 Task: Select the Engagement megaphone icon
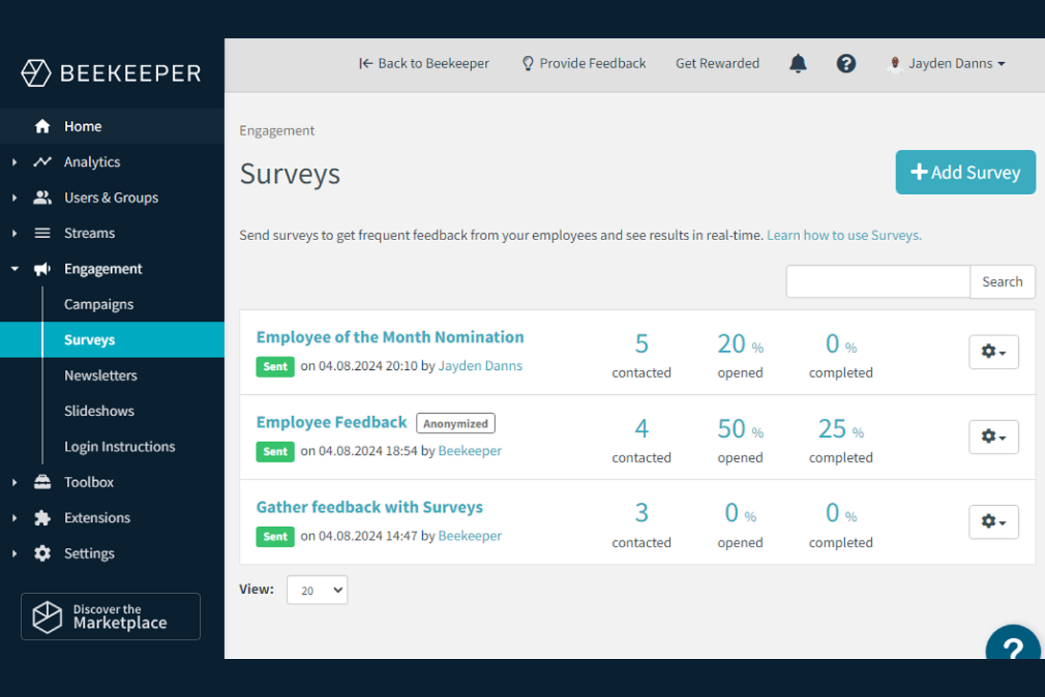coord(42,269)
